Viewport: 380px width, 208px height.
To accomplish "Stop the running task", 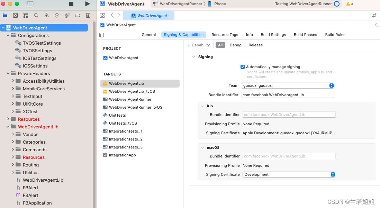I will coord(71,4).
